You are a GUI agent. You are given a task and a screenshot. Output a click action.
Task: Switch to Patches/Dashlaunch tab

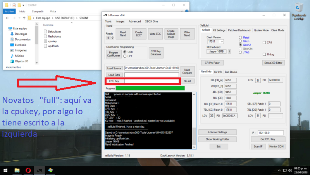(x=239, y=31)
